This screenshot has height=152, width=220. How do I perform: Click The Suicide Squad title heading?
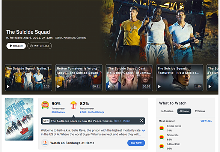click(28, 32)
